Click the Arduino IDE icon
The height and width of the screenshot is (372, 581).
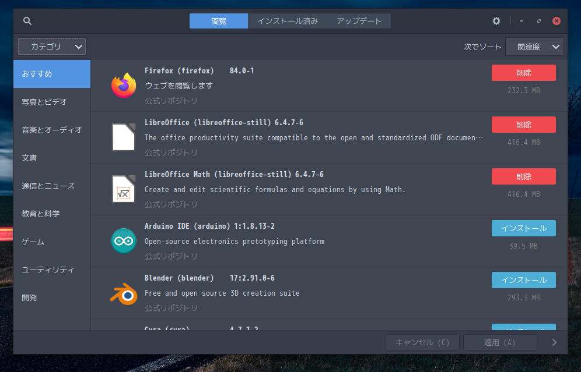coord(124,241)
